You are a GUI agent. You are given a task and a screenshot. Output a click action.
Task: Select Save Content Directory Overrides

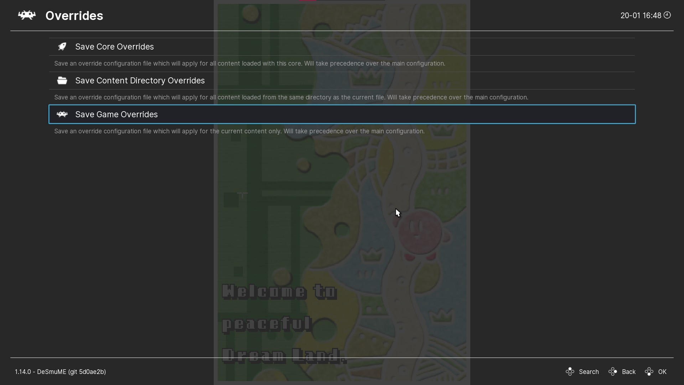tap(342, 81)
